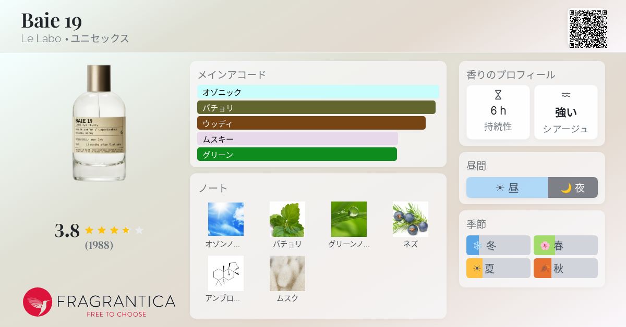626x327 pixels.
Task: Select the juniper berries note image
Action: tap(411, 219)
